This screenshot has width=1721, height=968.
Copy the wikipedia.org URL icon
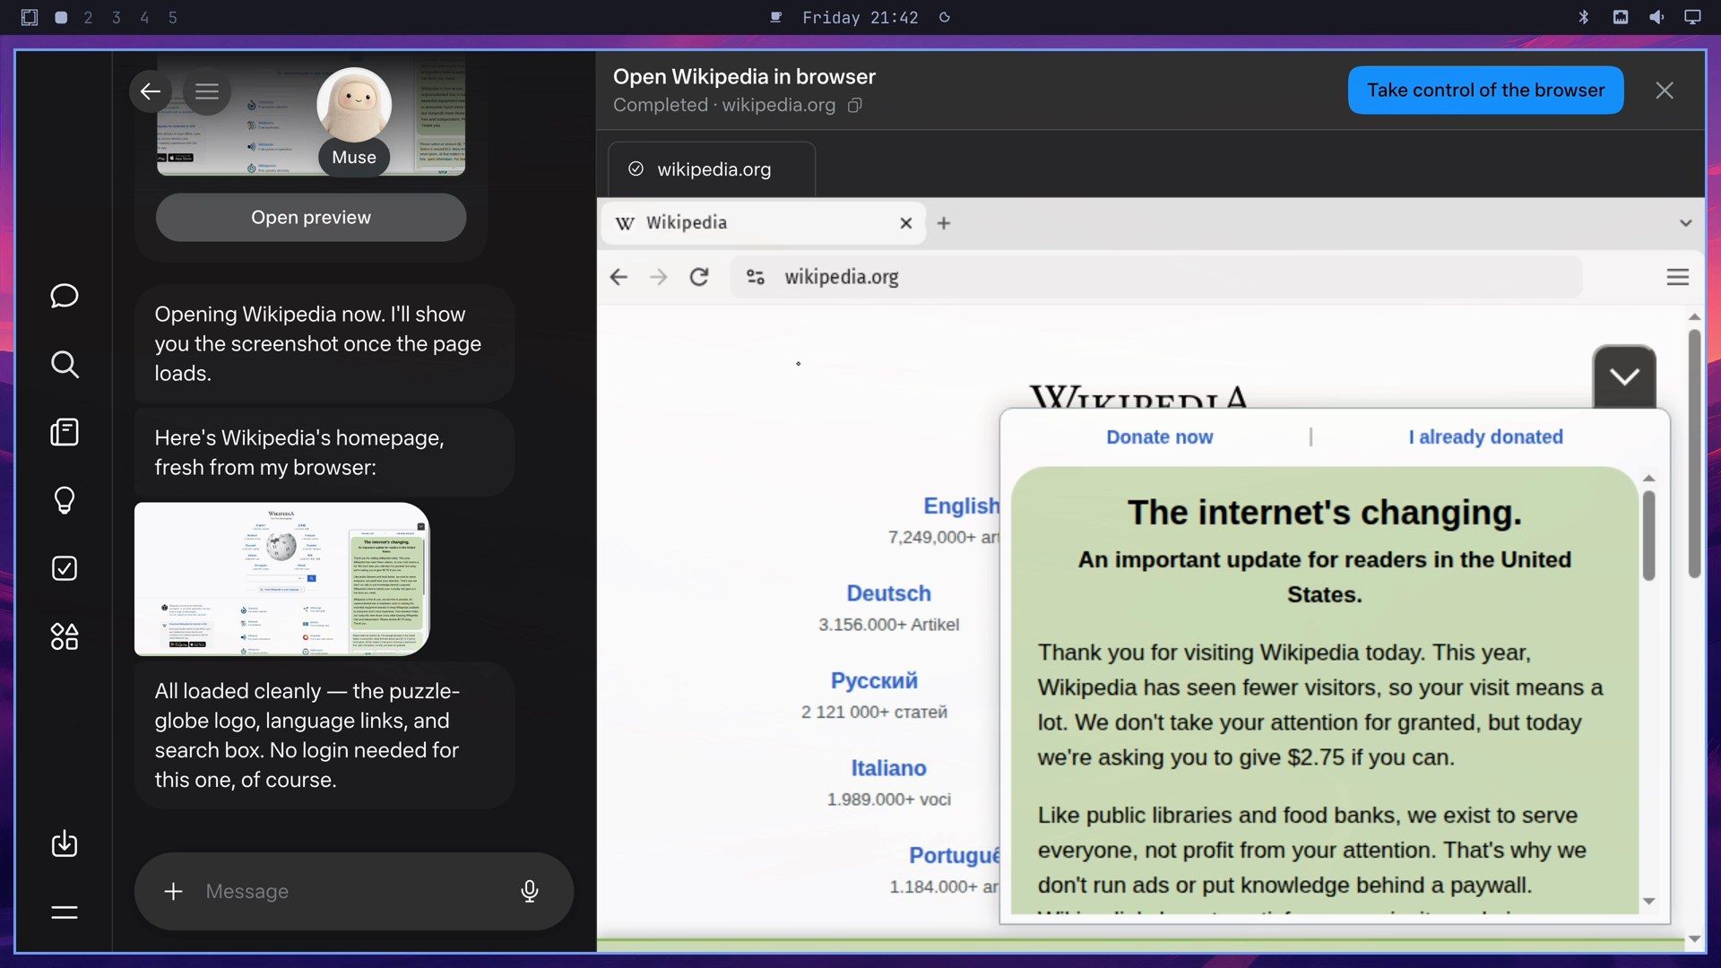pyautogui.click(x=855, y=106)
